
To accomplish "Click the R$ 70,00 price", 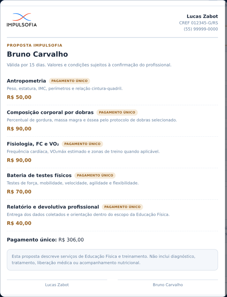I will 19,192.
